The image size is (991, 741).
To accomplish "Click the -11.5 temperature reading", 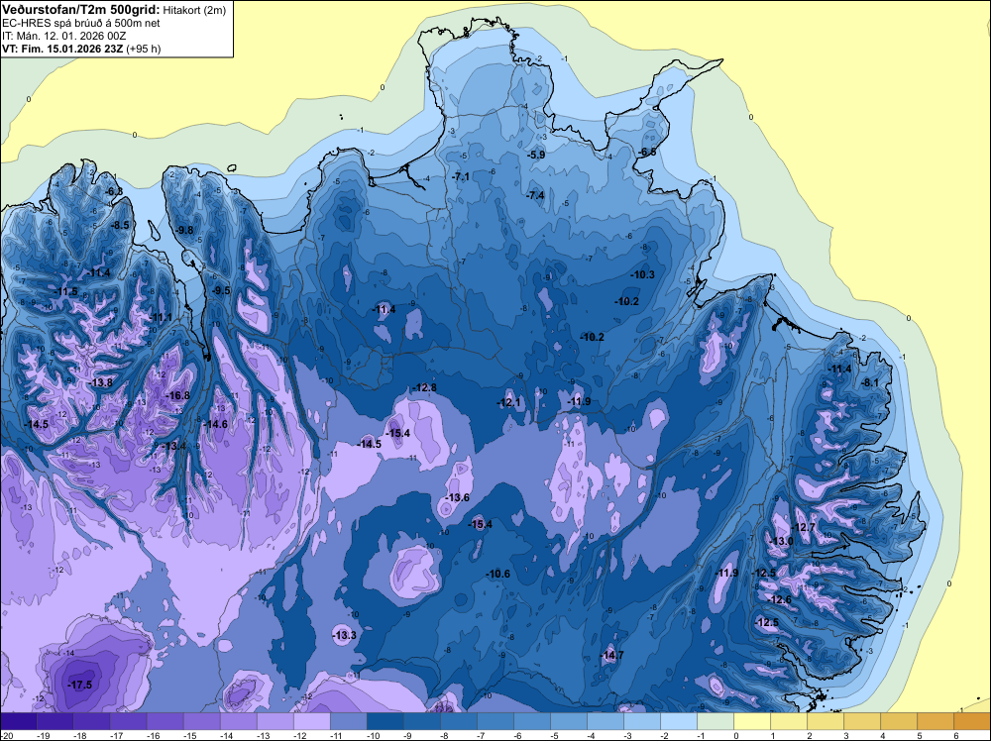I will click(x=65, y=292).
